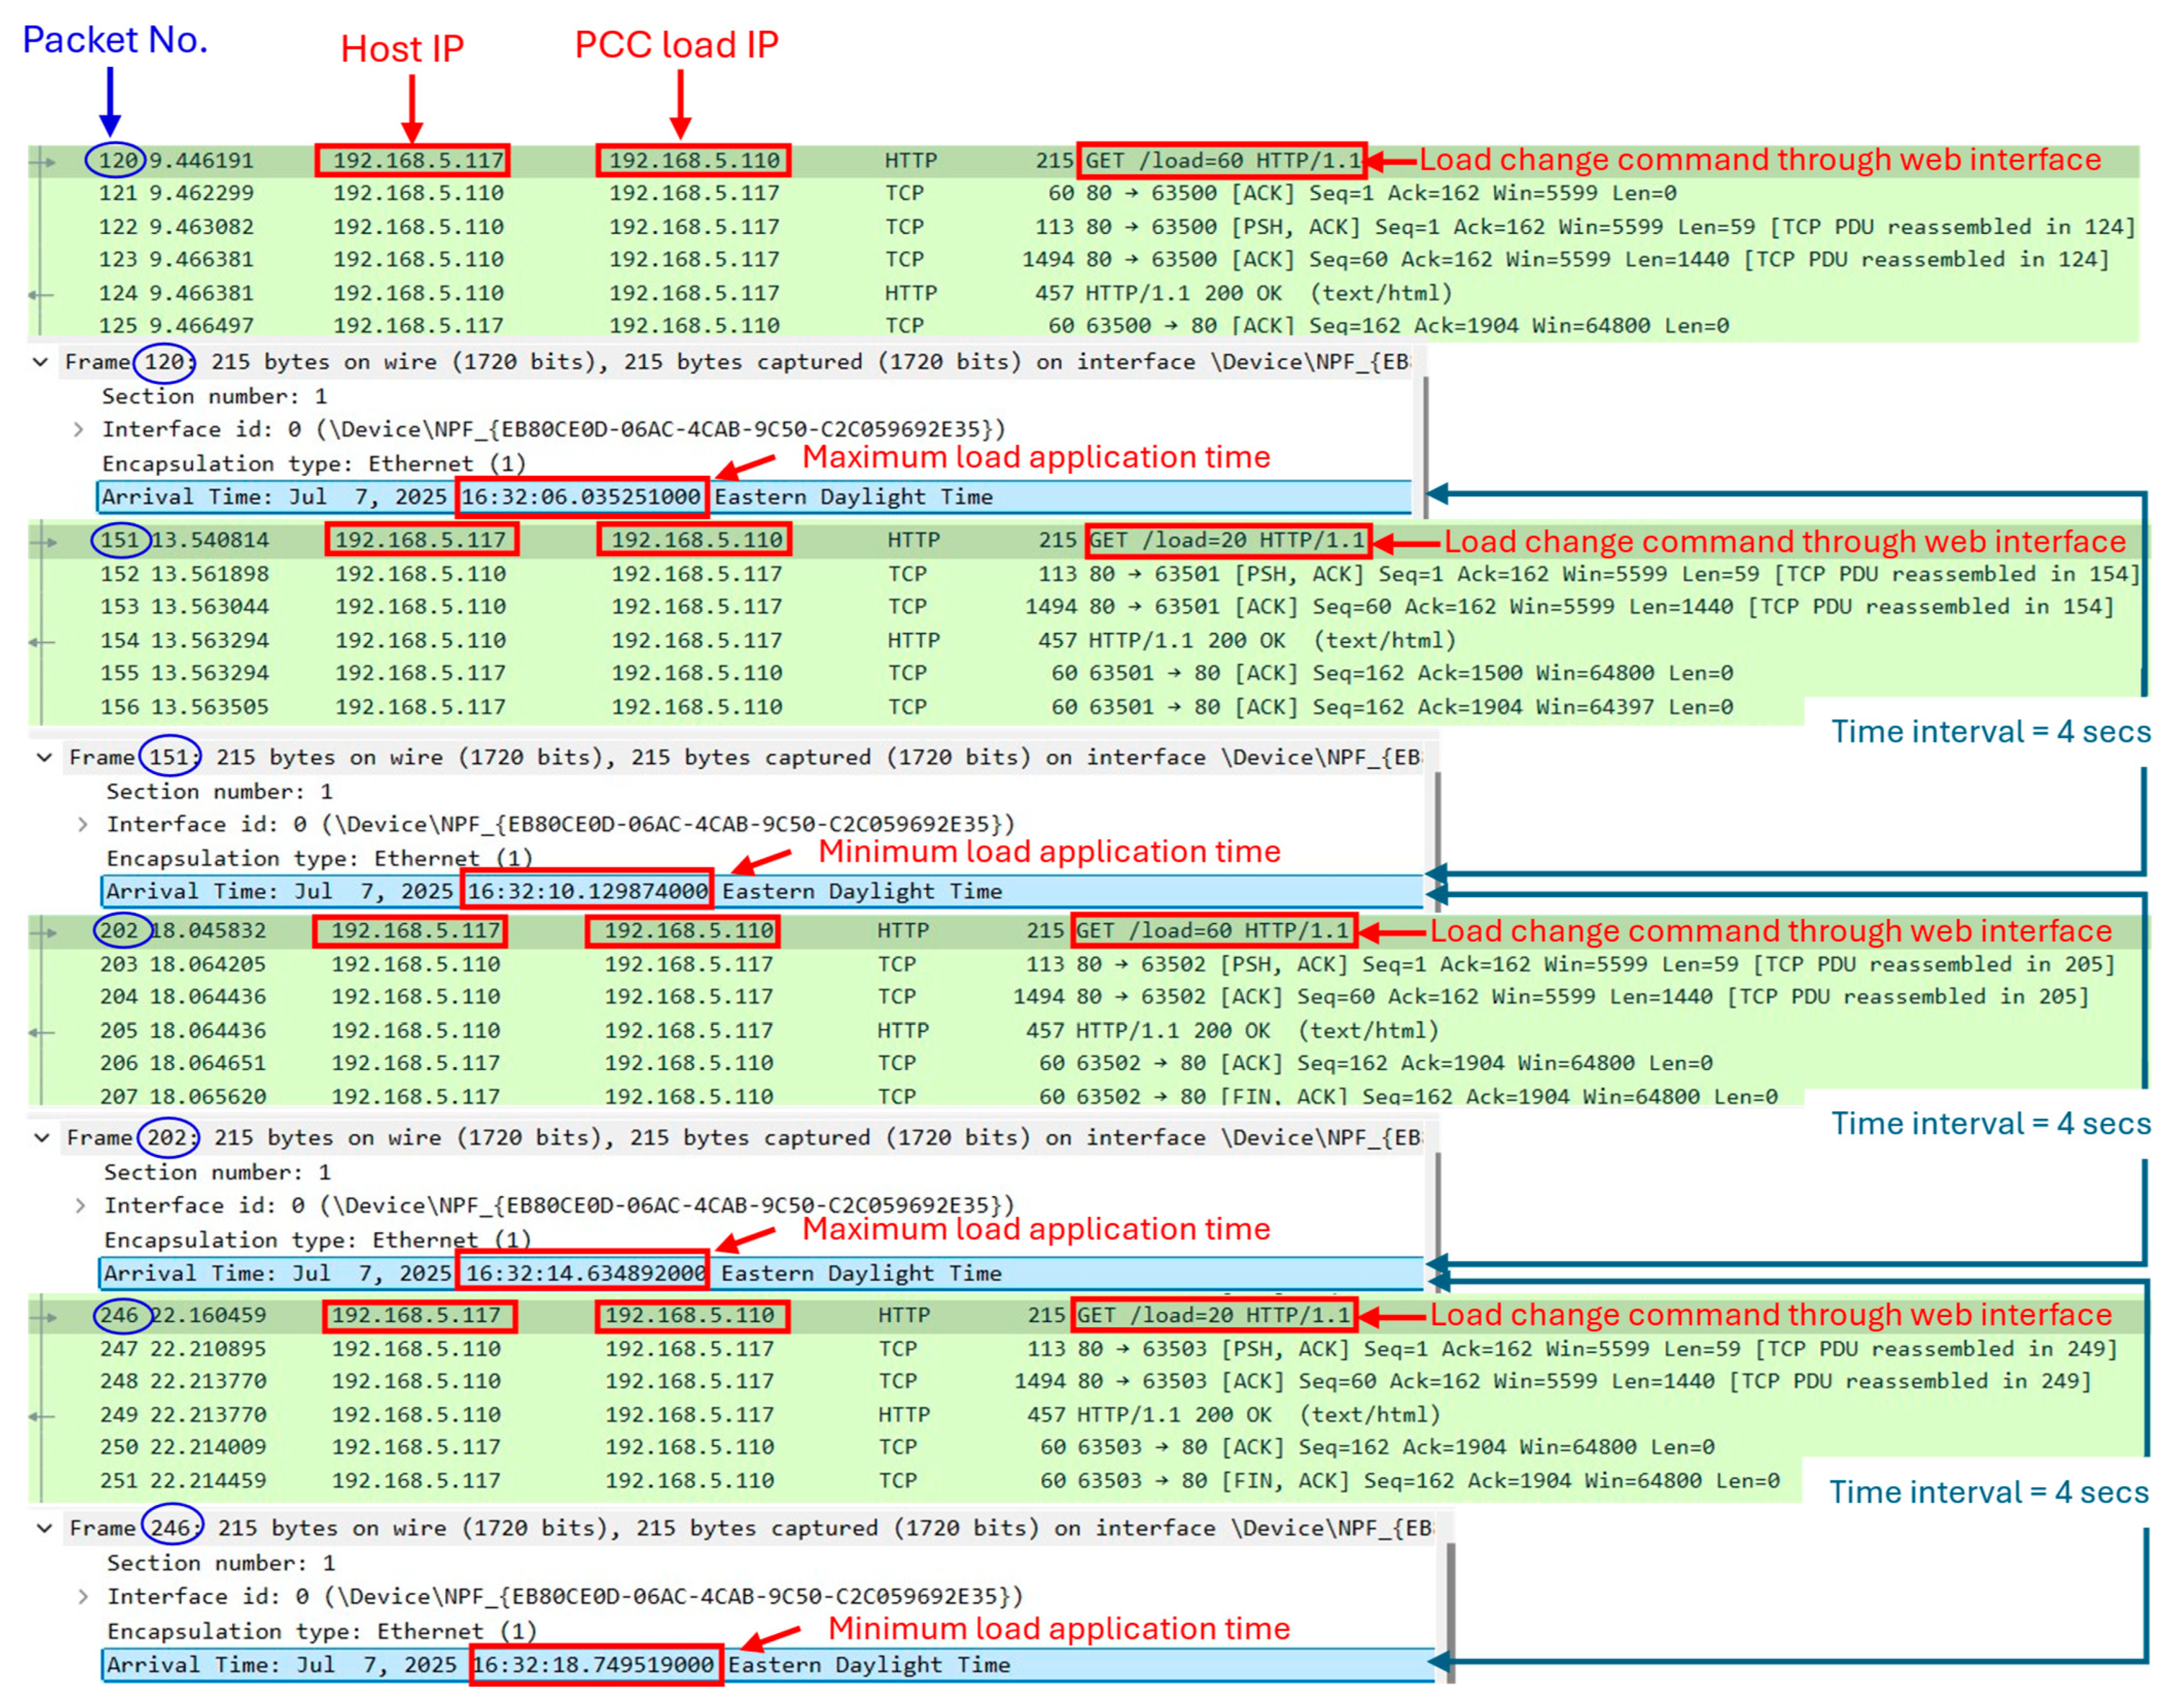
Task: Collapse the Frame 246 details tree
Action: [x=45, y=1528]
